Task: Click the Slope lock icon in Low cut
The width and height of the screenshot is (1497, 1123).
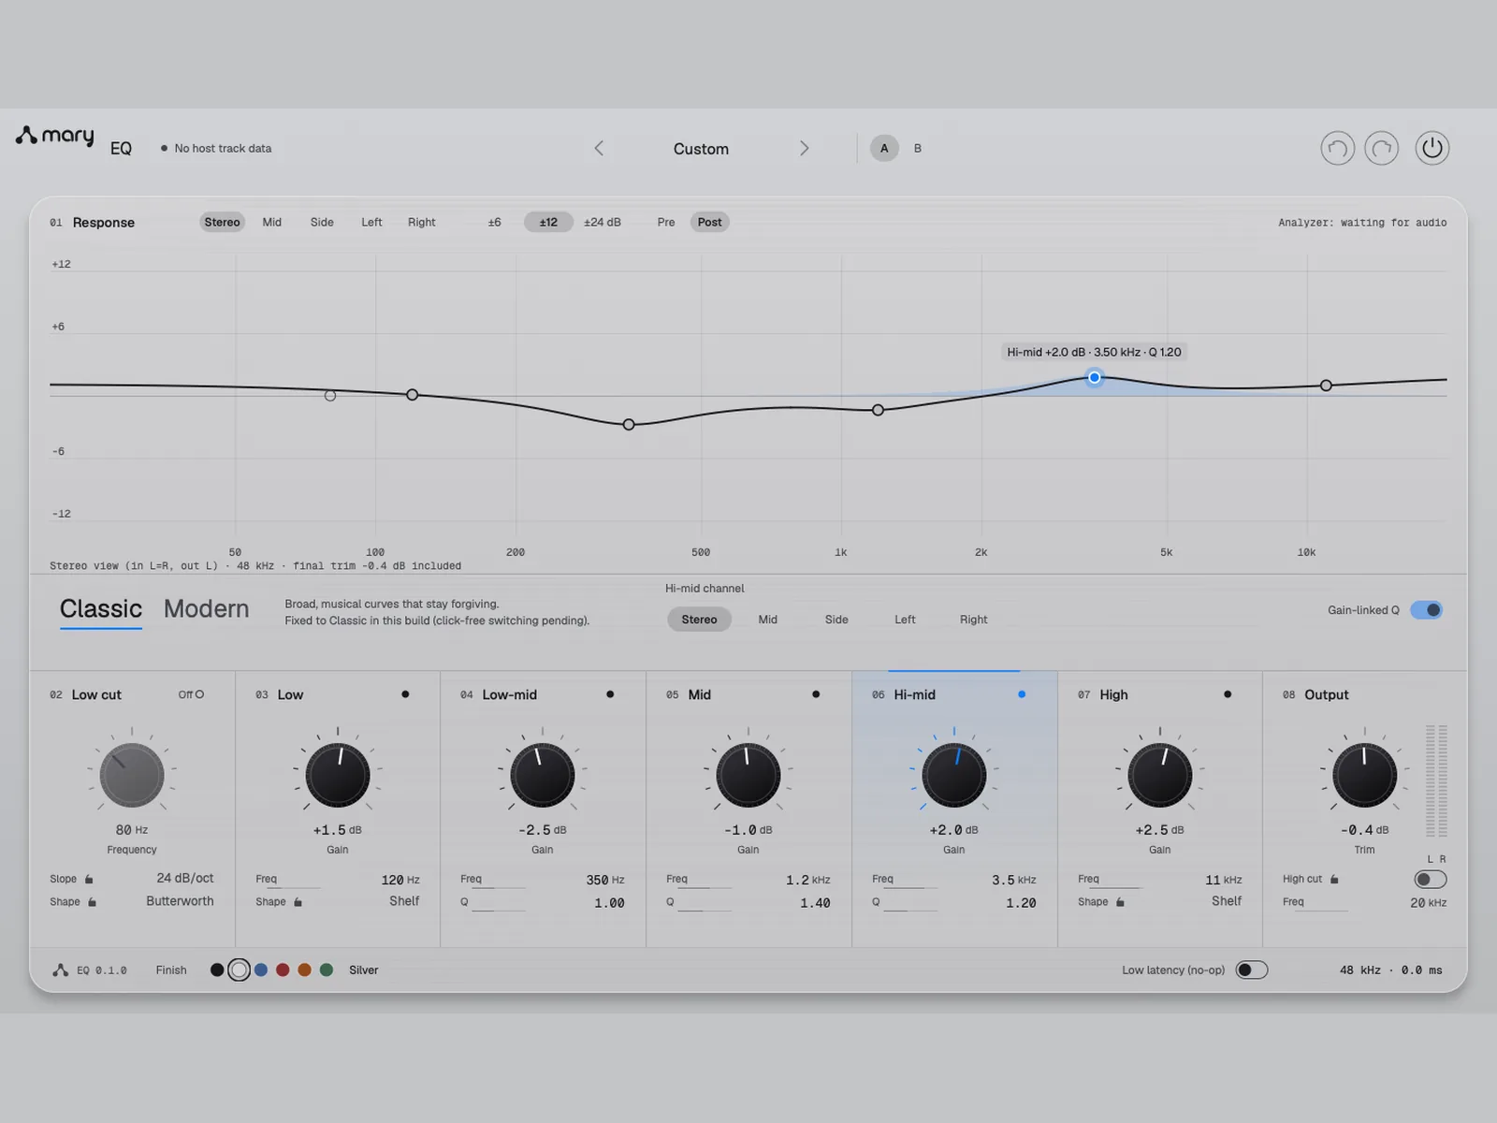Action: [90, 880]
